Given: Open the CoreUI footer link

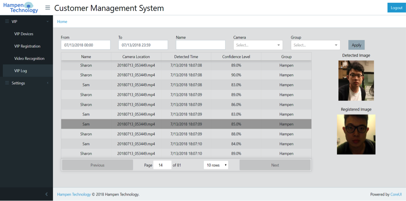Looking at the screenshot, I should point(396,194).
